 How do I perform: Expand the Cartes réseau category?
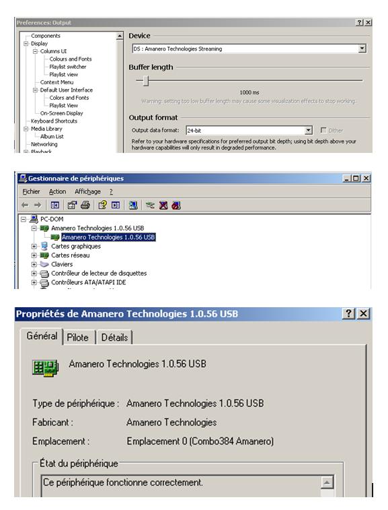point(34,255)
